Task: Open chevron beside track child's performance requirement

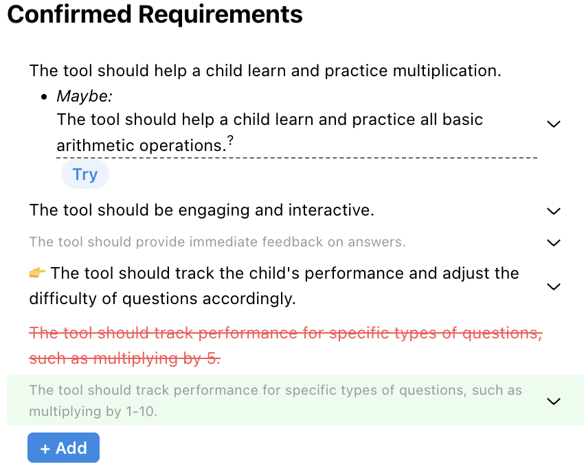Action: pos(554,286)
